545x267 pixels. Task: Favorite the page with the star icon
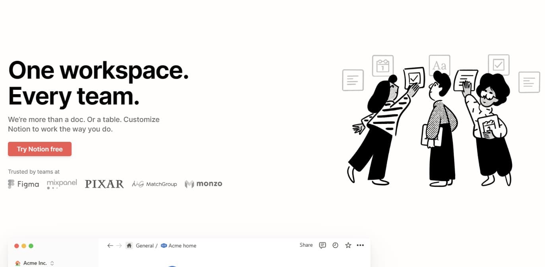pos(348,245)
